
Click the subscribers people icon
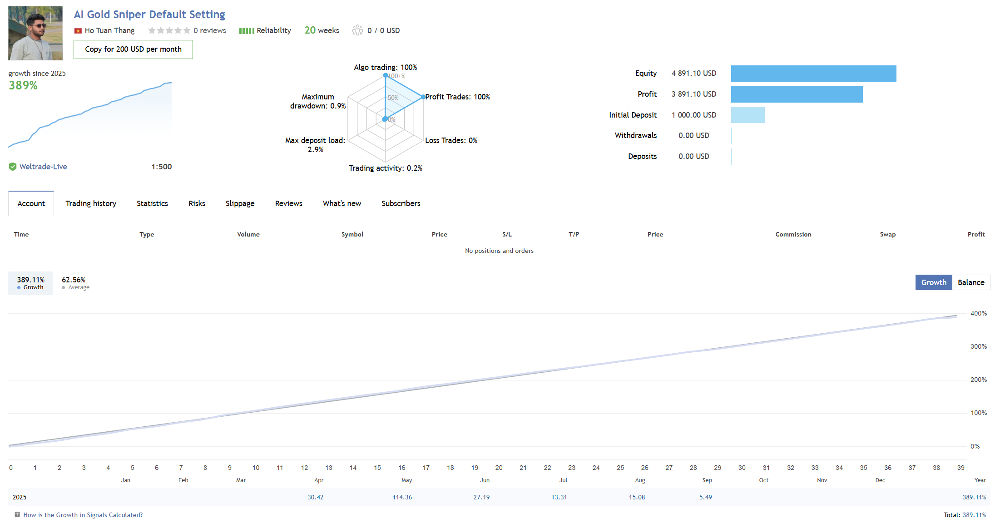[357, 30]
